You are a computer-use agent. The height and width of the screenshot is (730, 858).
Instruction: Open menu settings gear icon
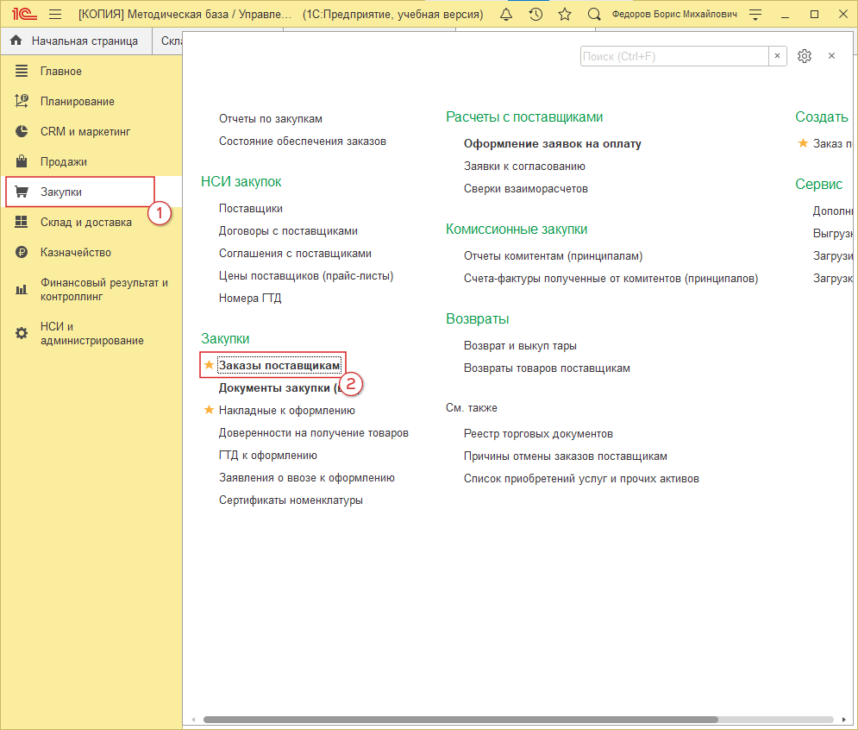805,56
